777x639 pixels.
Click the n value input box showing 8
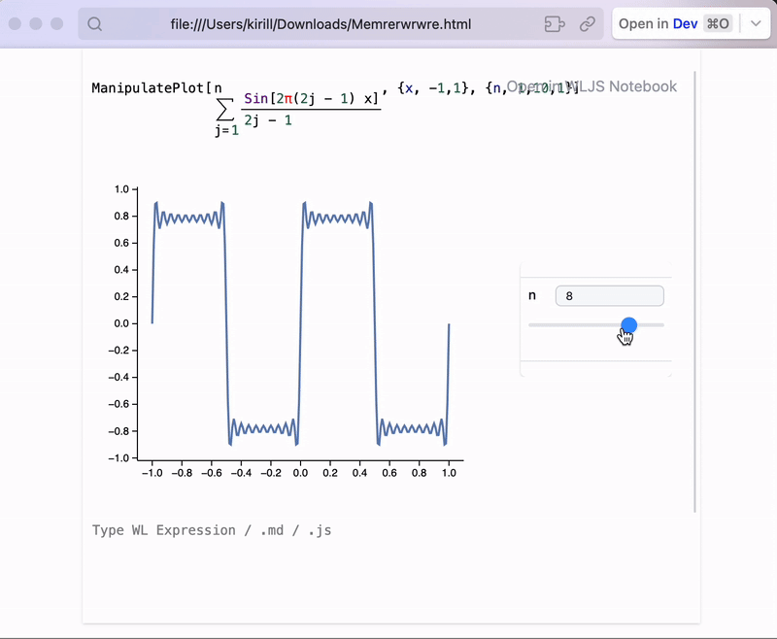[x=609, y=296]
